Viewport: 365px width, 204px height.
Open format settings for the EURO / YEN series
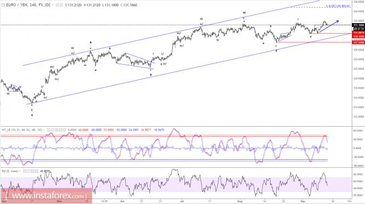[x=61, y=5]
